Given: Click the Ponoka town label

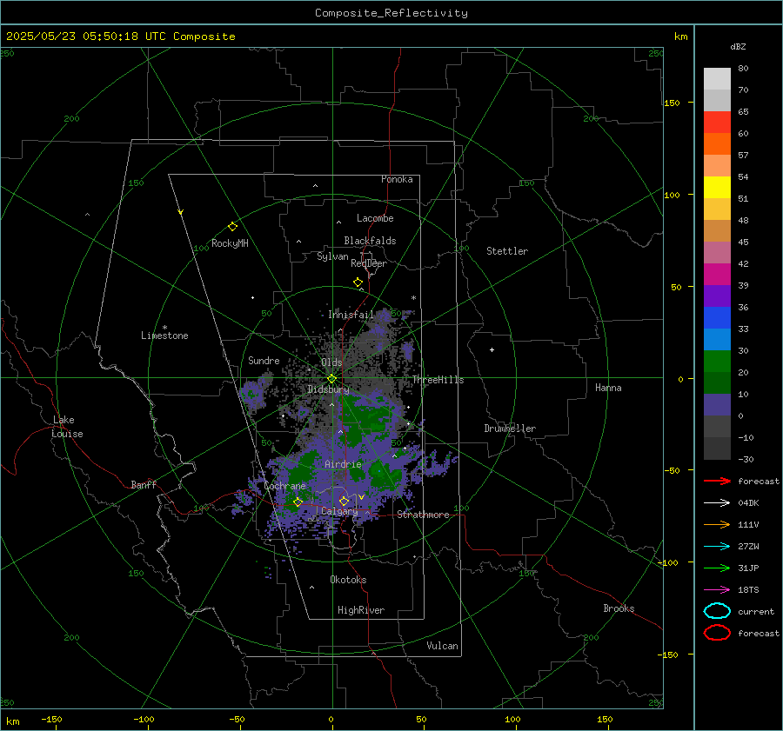Looking at the screenshot, I should click(397, 179).
